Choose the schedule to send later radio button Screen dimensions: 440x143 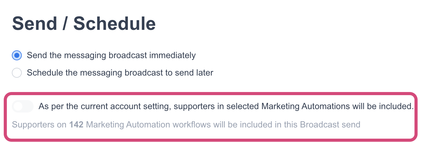(17, 73)
